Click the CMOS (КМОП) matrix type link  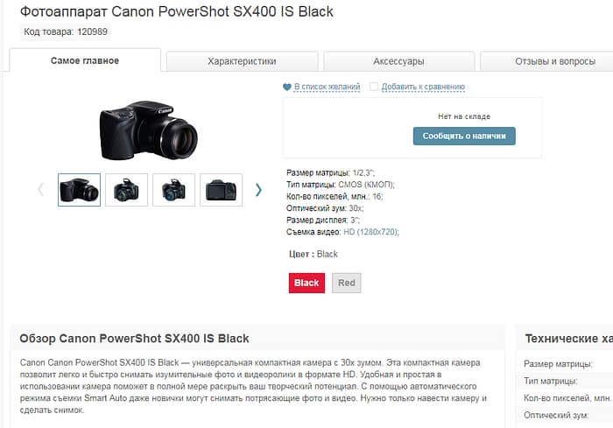[x=365, y=185]
